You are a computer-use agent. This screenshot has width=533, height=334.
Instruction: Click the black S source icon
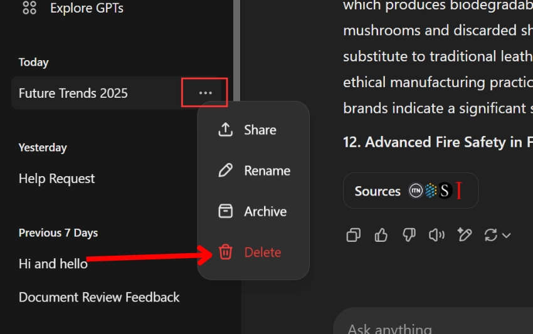(x=445, y=190)
